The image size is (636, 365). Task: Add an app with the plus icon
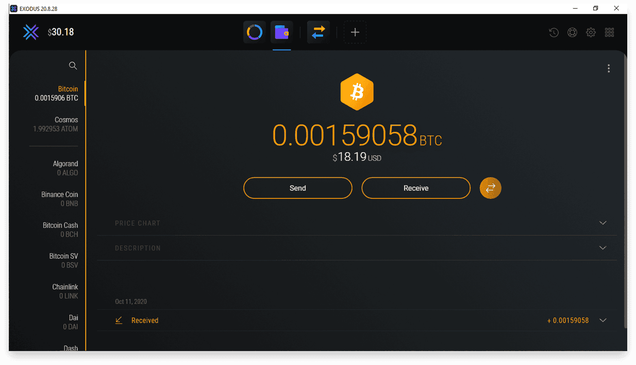[355, 32]
